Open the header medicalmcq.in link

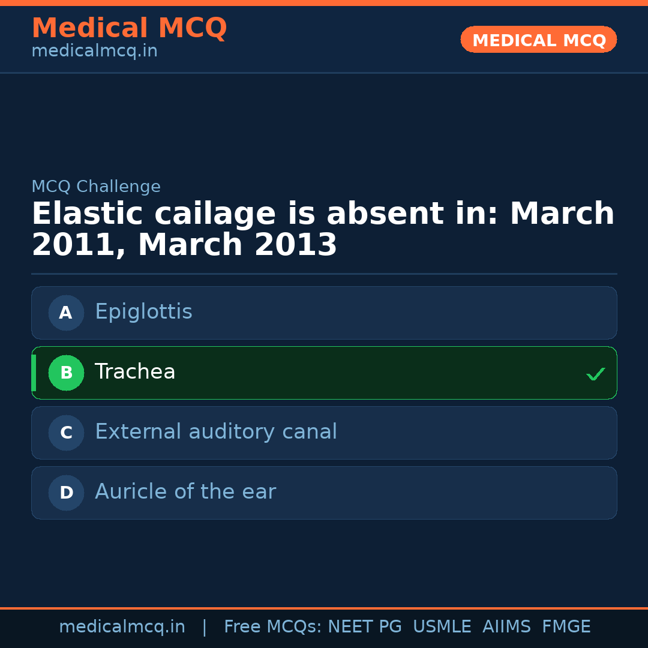94,51
